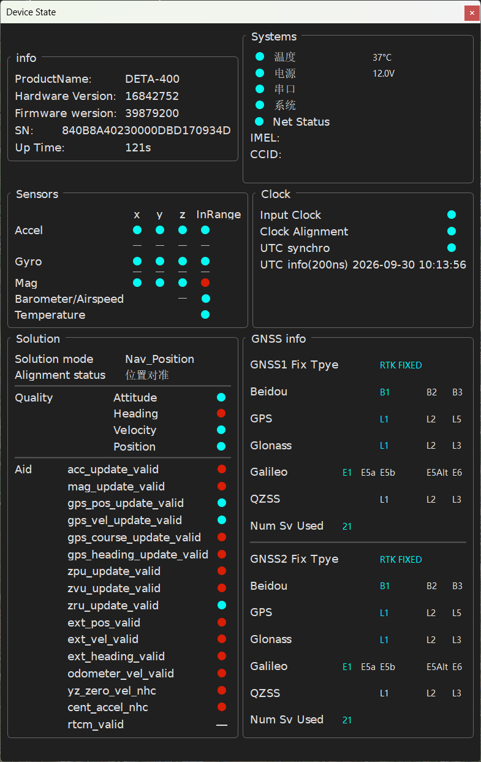Screen dimensions: 481x762
Task: Click the hardware version value 16842752
Action: 152,96
